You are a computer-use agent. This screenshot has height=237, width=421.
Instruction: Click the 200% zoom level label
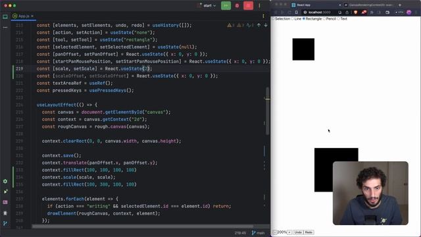pyautogui.click(x=282, y=232)
